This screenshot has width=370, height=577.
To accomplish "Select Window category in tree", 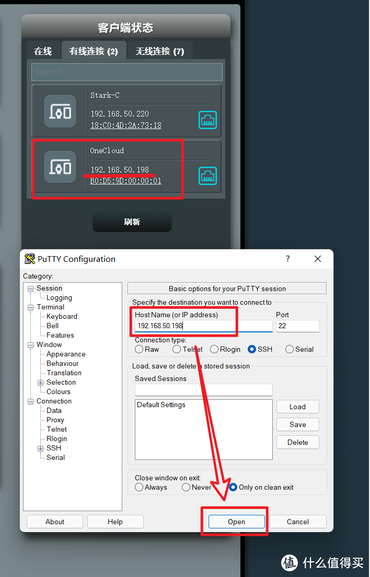I will point(49,345).
